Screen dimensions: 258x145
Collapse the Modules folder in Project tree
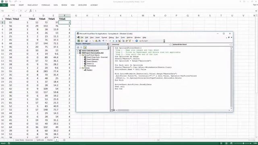pyautogui.click(x=80, y=68)
